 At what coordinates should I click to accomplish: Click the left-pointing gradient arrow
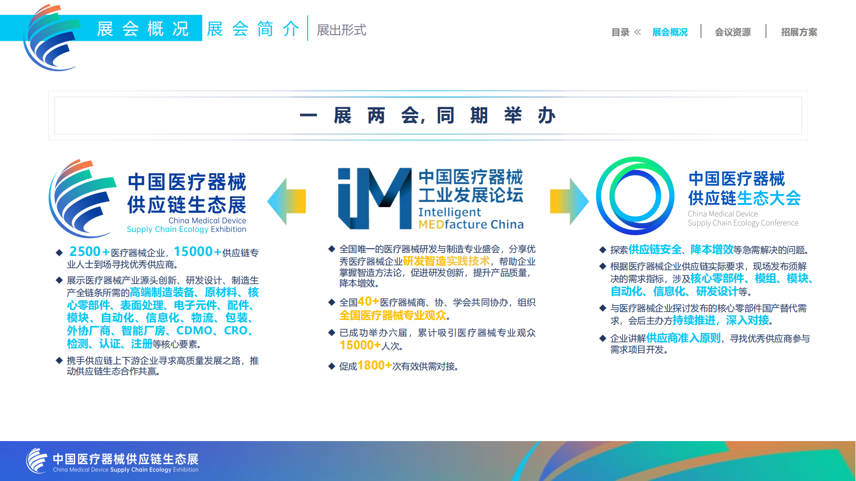tap(287, 201)
